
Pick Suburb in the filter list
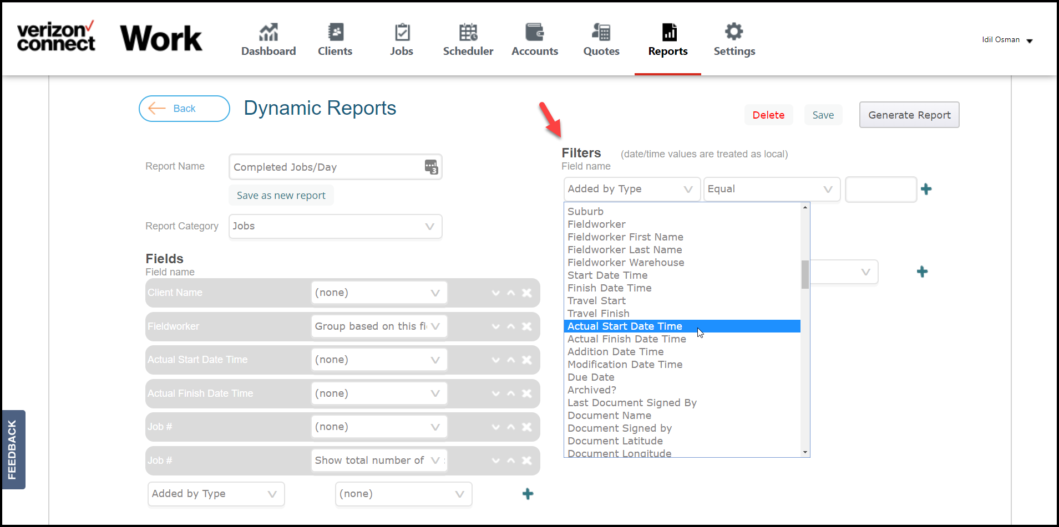tap(682, 212)
